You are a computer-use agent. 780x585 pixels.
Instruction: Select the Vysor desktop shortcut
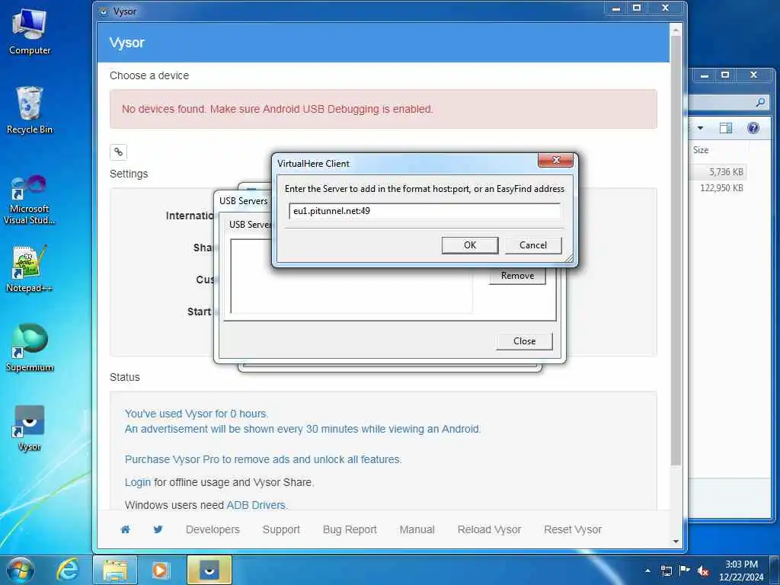click(x=30, y=427)
